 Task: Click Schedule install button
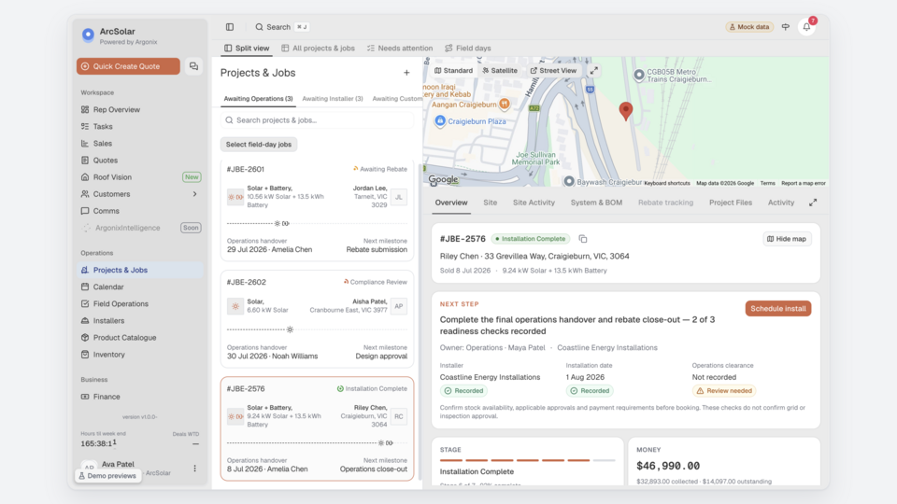point(778,309)
